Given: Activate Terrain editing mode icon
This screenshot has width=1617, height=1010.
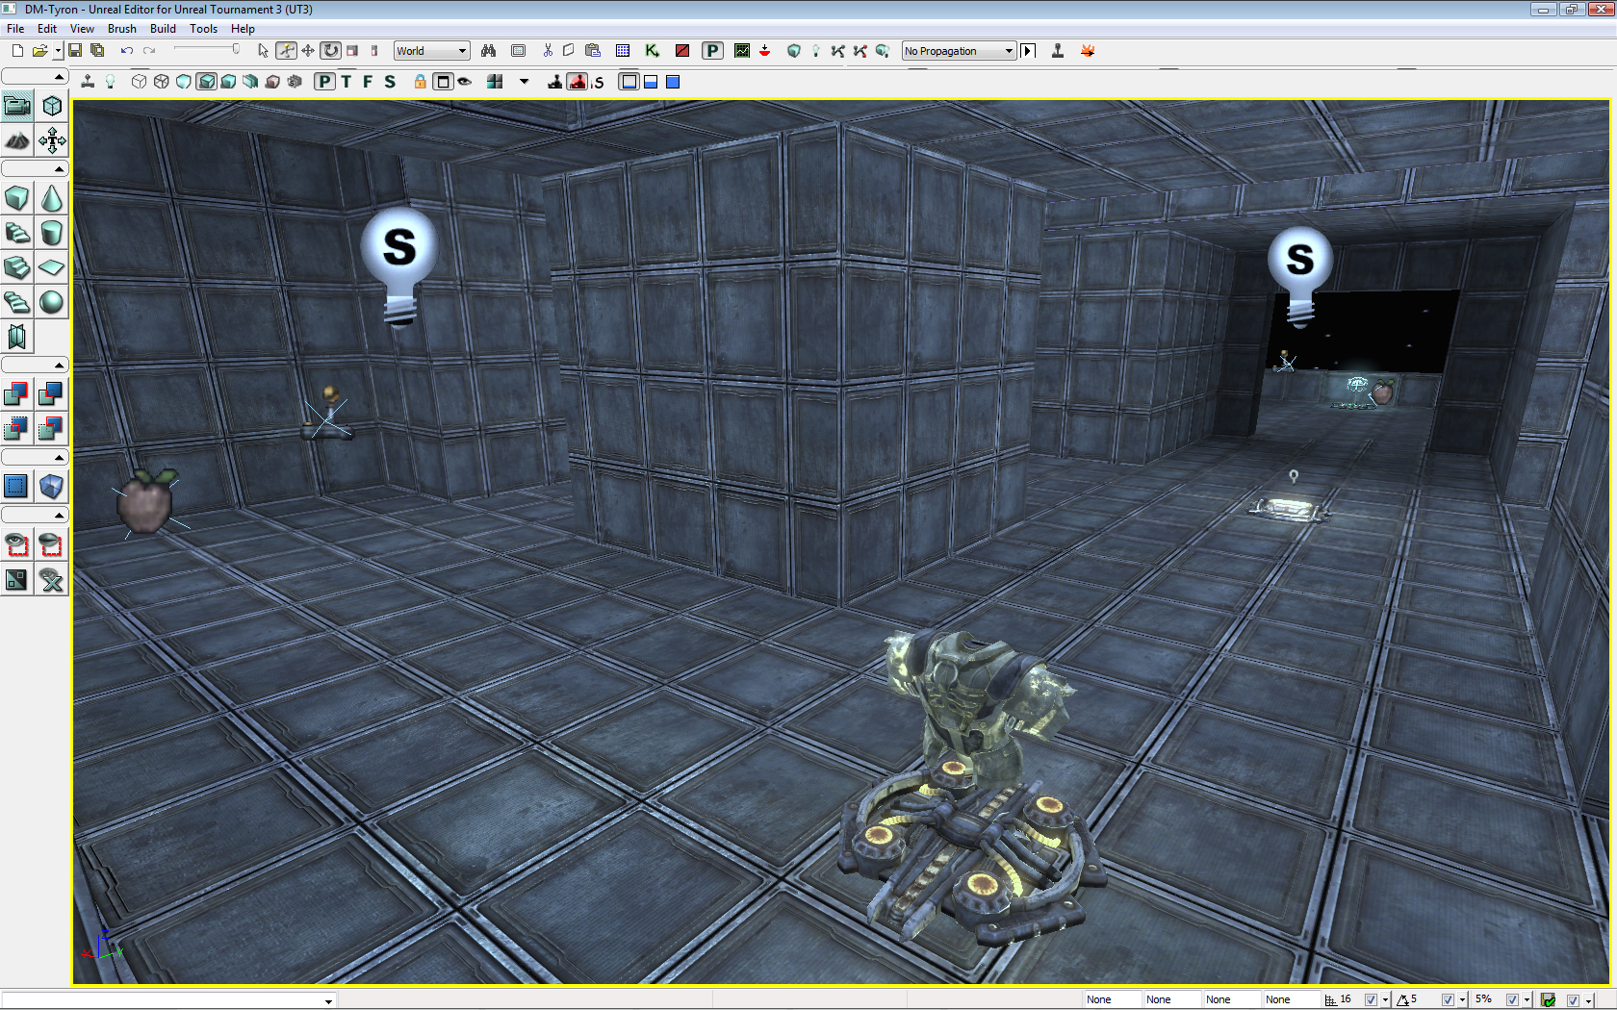Looking at the screenshot, I should (x=17, y=141).
